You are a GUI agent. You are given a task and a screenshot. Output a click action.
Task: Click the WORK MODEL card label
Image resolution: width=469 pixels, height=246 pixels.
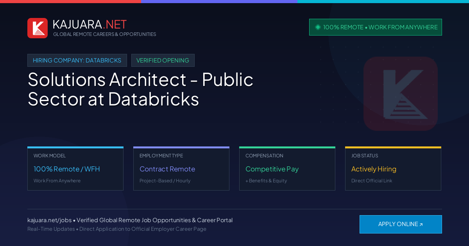50,156
